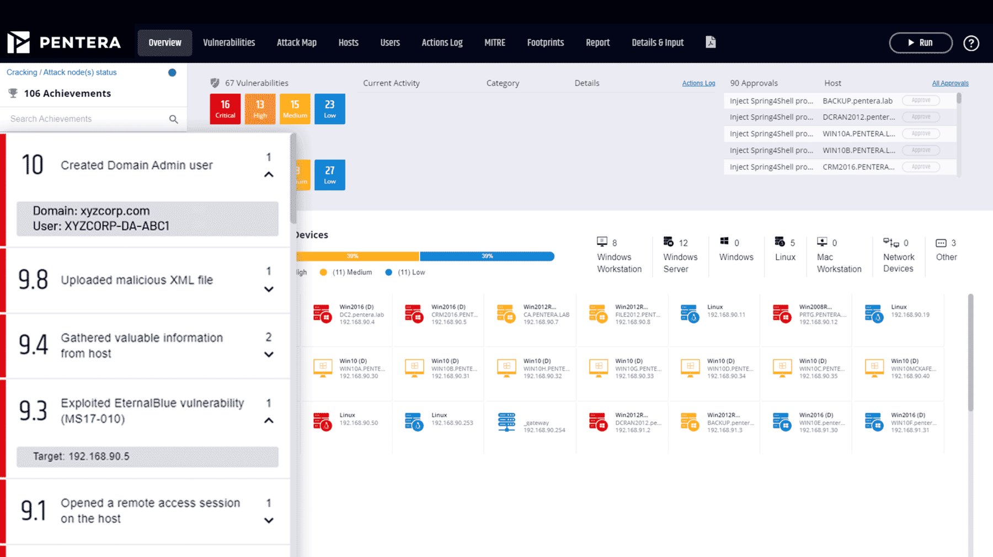Open the Attack Map tab
Viewport: 993px width, 557px height.
point(297,42)
